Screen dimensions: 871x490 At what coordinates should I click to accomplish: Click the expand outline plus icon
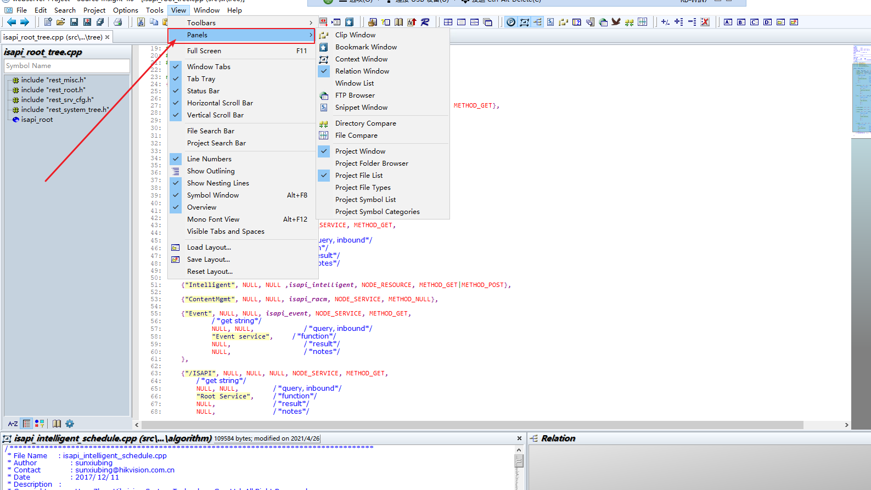(679, 22)
